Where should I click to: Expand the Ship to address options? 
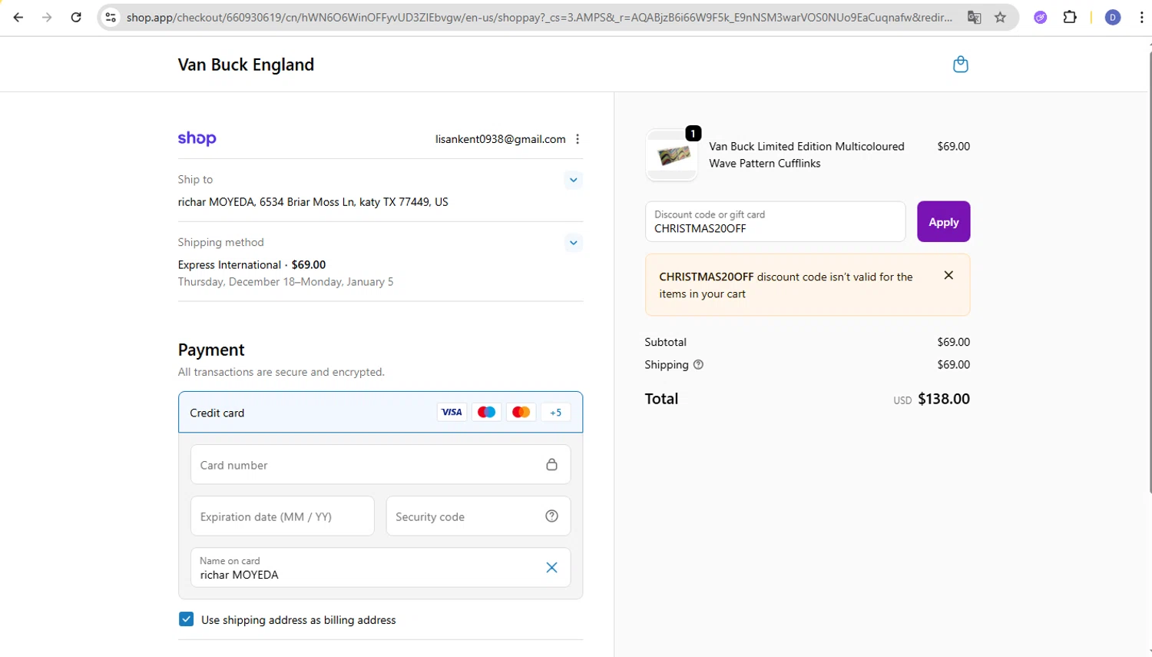pyautogui.click(x=574, y=180)
